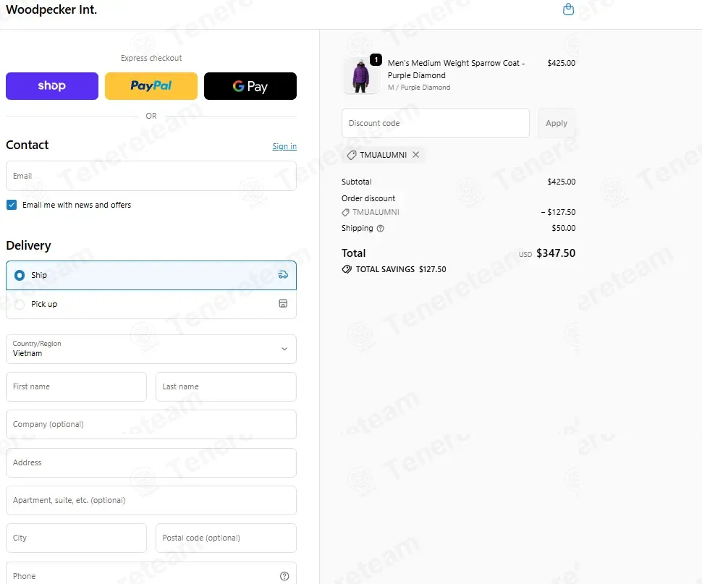Focus the Address field
This screenshot has height=584, width=702.
tap(151, 462)
